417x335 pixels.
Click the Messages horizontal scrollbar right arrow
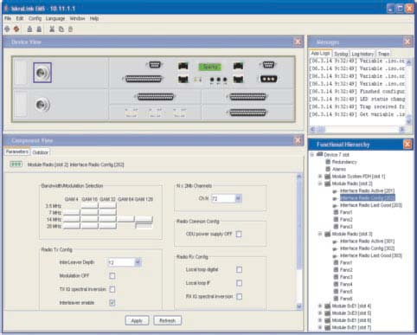point(401,130)
